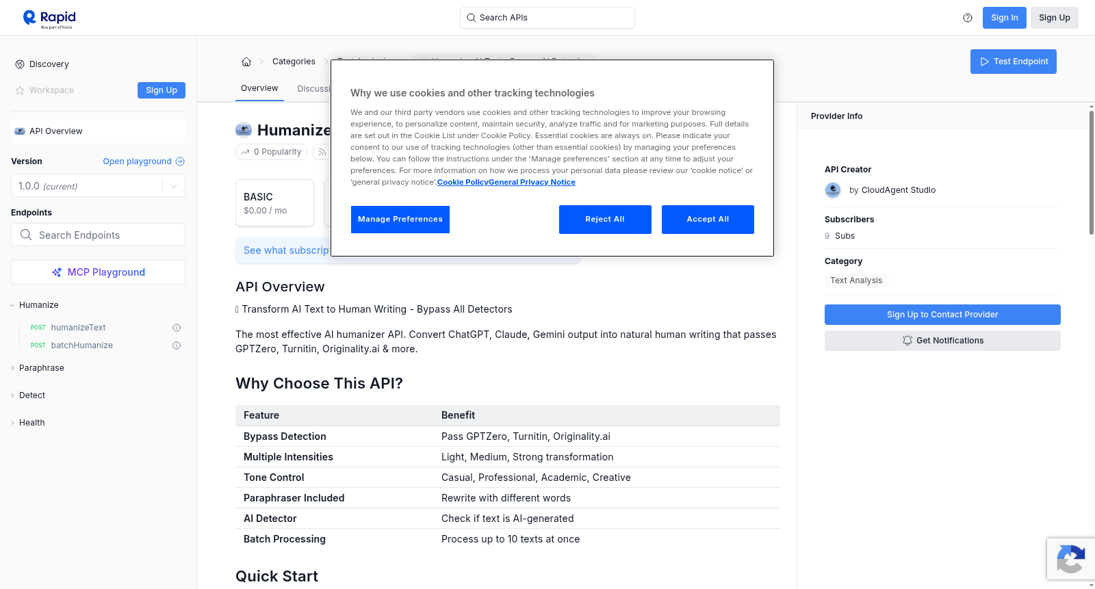Click the MCP Playground sparkle icon

click(x=57, y=272)
